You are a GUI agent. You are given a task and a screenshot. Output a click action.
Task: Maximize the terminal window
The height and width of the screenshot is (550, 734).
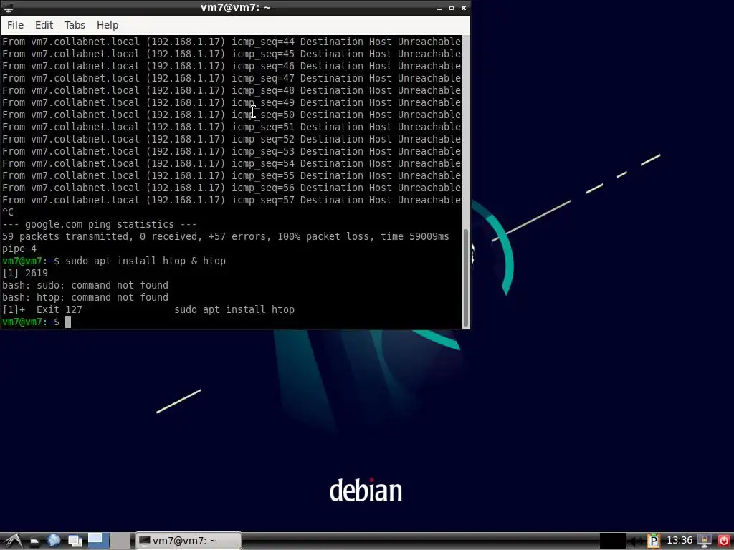click(x=452, y=8)
